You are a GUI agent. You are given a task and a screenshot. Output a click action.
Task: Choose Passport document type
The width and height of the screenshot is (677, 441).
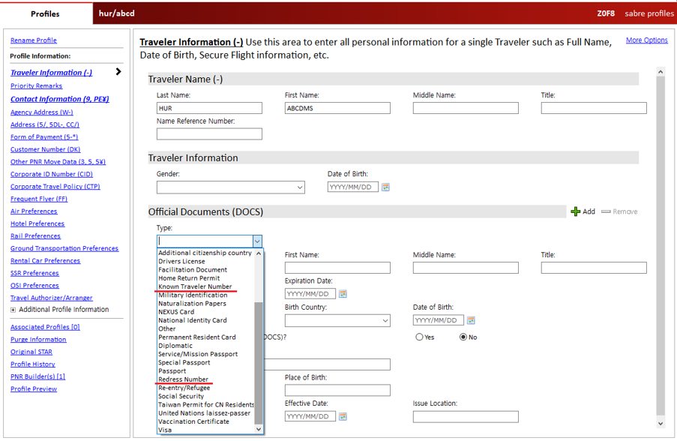tap(172, 370)
